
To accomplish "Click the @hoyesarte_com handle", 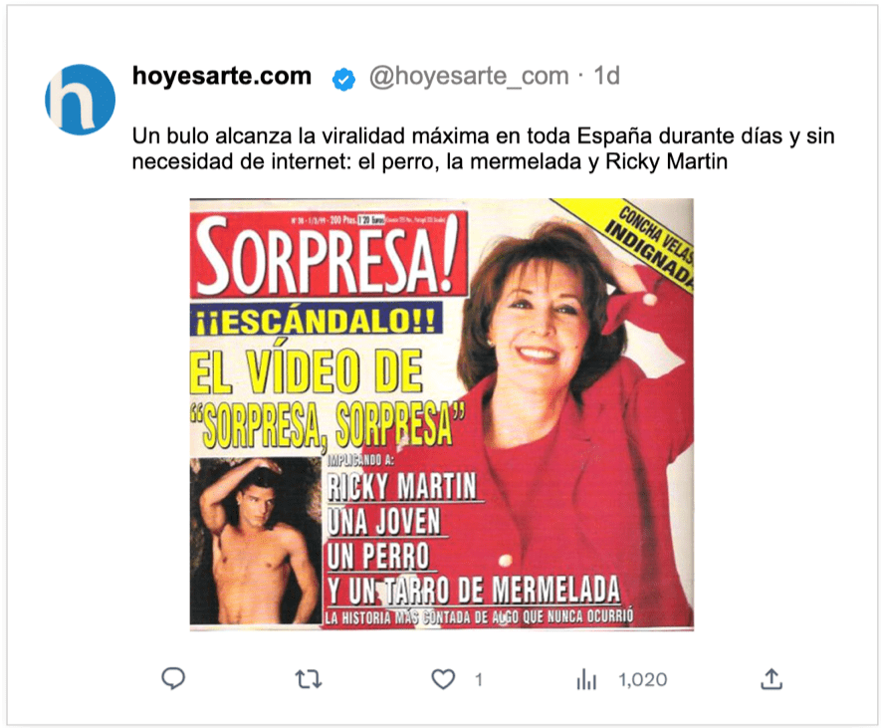I will (469, 77).
